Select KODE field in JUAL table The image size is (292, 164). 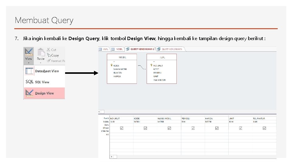(156, 69)
